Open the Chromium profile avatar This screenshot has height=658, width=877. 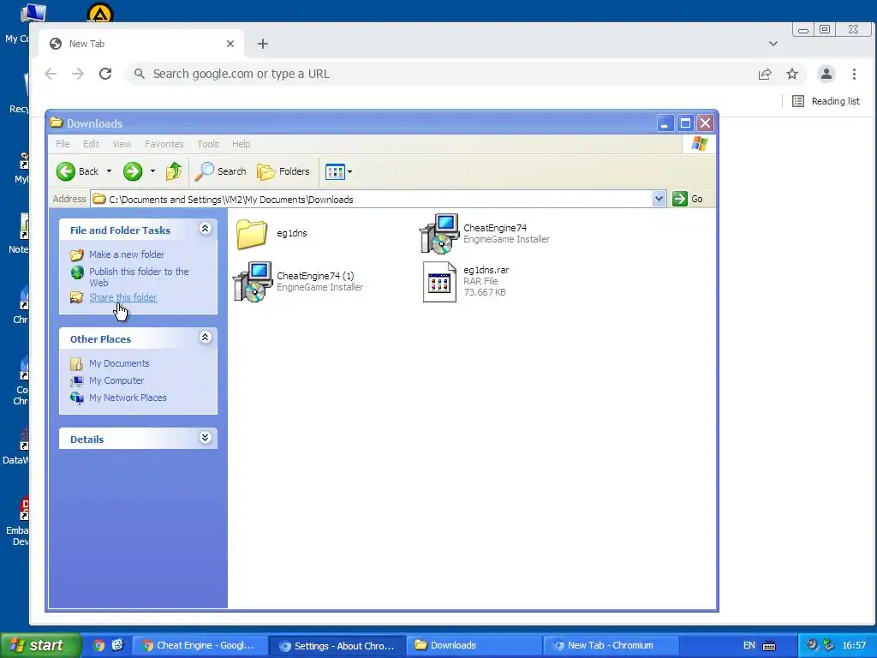tap(826, 74)
